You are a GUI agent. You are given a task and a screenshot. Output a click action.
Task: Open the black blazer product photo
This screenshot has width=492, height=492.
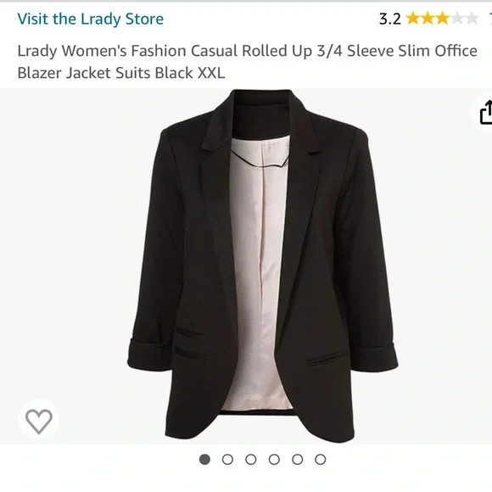click(263, 266)
